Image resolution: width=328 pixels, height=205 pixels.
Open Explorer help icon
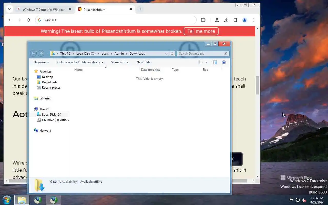coord(224,62)
